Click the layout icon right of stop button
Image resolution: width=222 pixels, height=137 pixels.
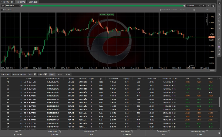[213, 6]
